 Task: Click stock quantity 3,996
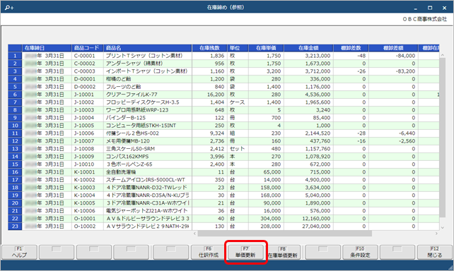(217, 156)
